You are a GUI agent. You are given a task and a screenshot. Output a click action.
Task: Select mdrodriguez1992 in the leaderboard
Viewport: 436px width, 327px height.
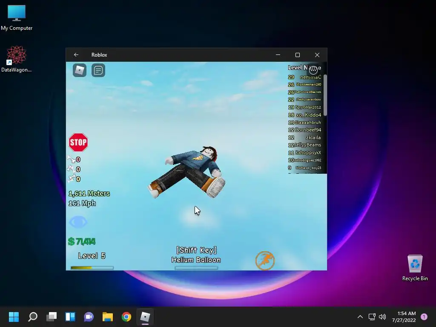[x=307, y=160]
